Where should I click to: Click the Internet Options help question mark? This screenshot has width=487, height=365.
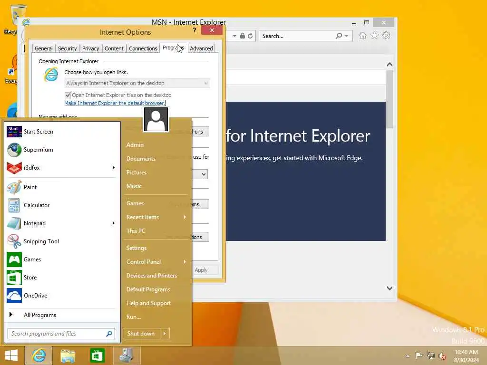(x=195, y=30)
